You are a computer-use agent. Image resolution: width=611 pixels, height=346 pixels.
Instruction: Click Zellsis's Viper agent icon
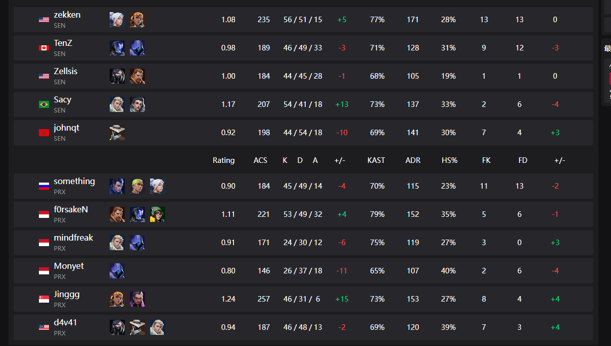pos(117,76)
